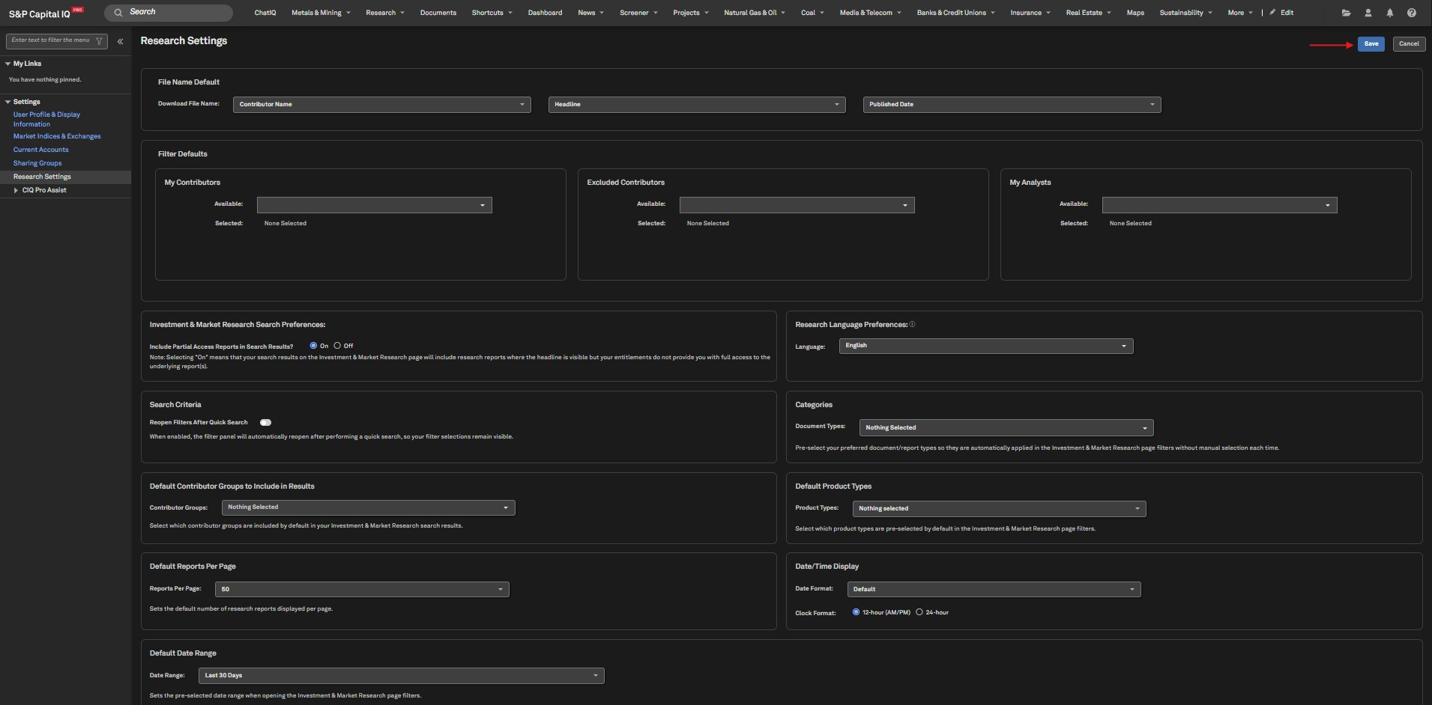Open the Banks & Credit Unions menu
The height and width of the screenshot is (705, 1432).
[x=955, y=13]
